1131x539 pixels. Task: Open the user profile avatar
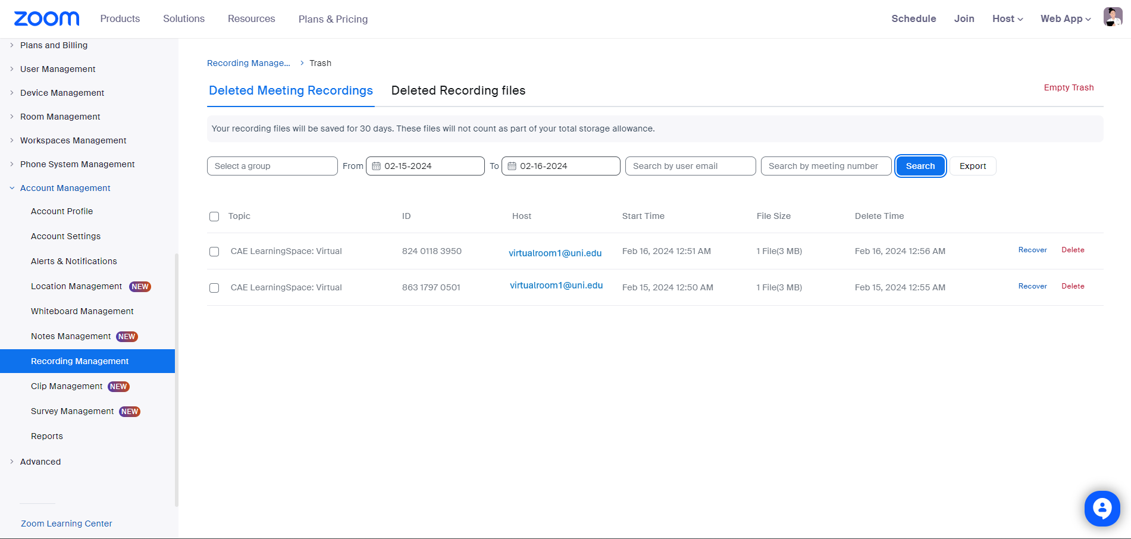tap(1113, 17)
